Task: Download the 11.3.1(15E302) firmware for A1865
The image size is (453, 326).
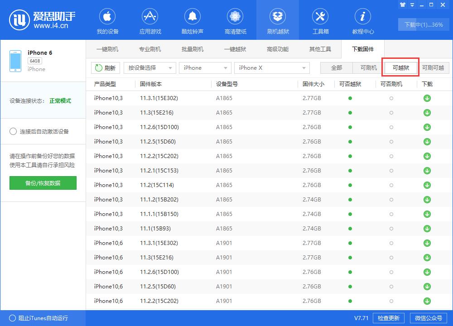Action: click(427, 98)
